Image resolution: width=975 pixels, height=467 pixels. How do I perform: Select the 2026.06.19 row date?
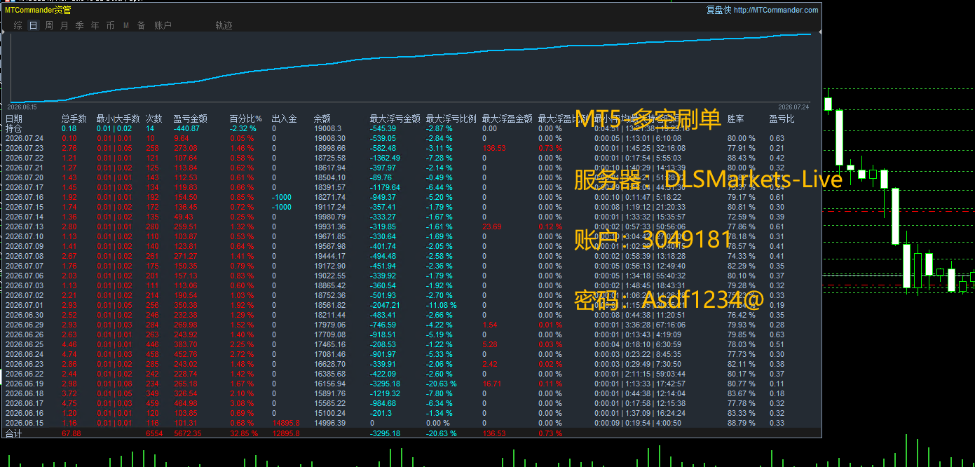[x=25, y=384]
